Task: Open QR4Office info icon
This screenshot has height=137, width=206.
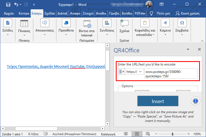Action: point(195,101)
